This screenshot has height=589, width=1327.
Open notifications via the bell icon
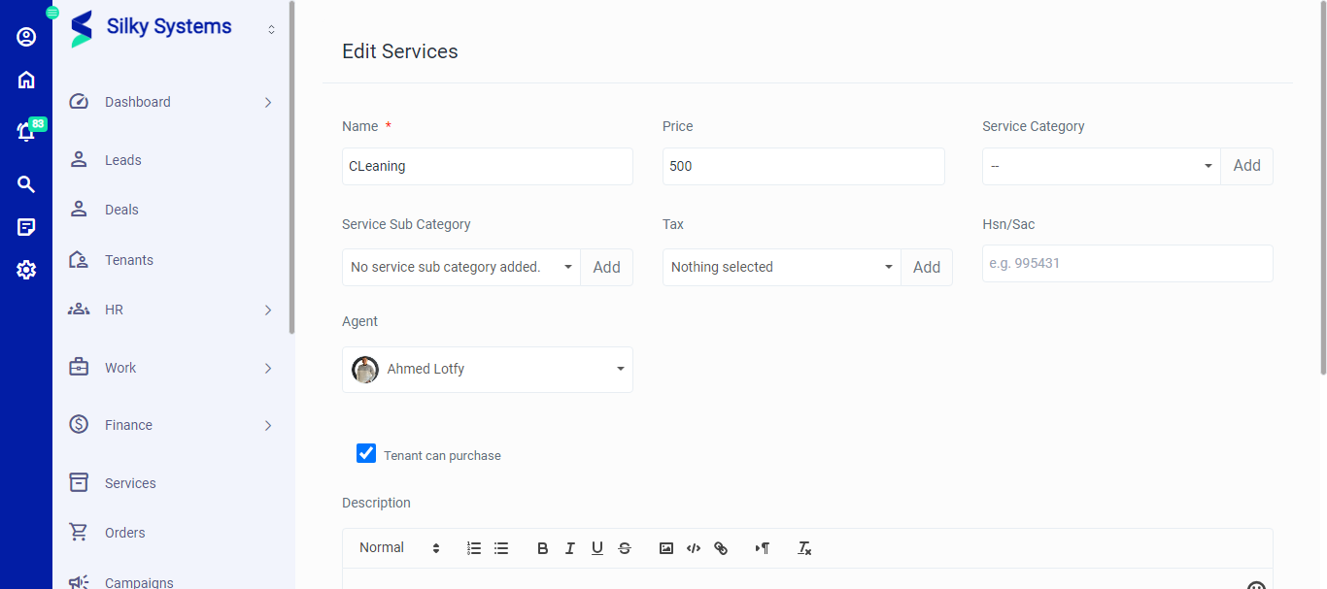(25, 130)
